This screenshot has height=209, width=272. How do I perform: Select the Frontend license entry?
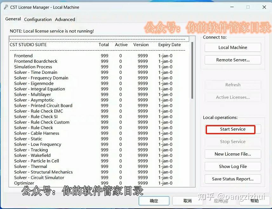pos(23,56)
